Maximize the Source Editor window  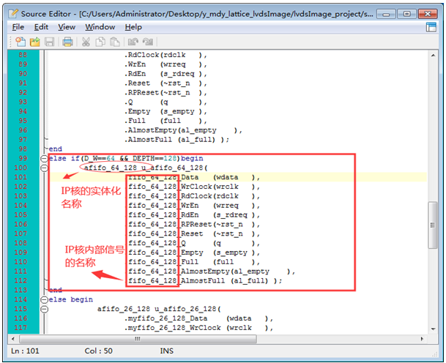tap(406, 14)
